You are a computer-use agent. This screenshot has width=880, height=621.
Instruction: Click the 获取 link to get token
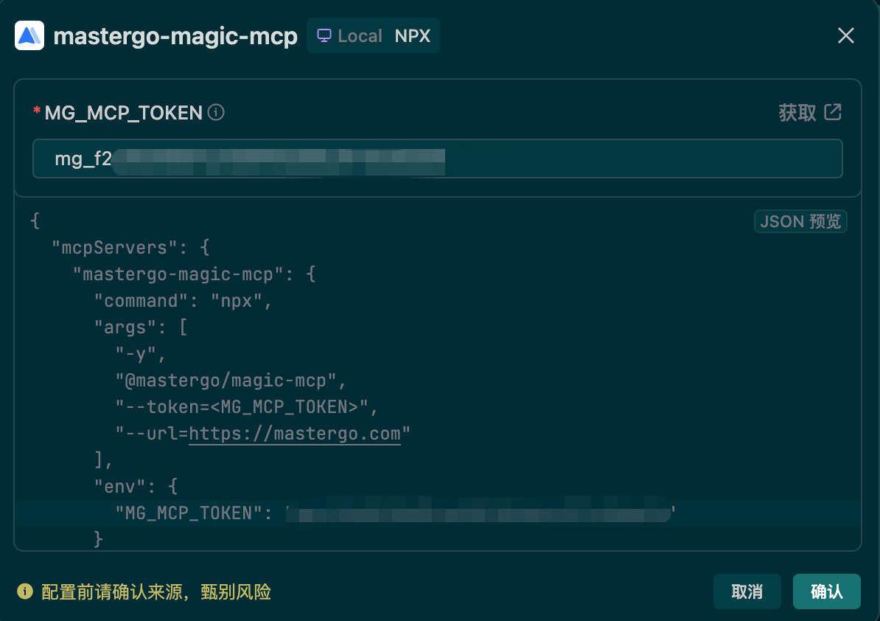click(x=797, y=112)
